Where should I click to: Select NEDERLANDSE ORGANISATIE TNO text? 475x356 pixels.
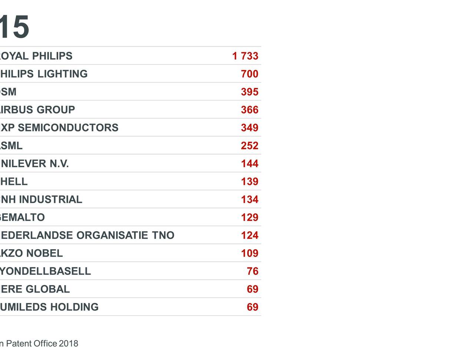(87, 235)
